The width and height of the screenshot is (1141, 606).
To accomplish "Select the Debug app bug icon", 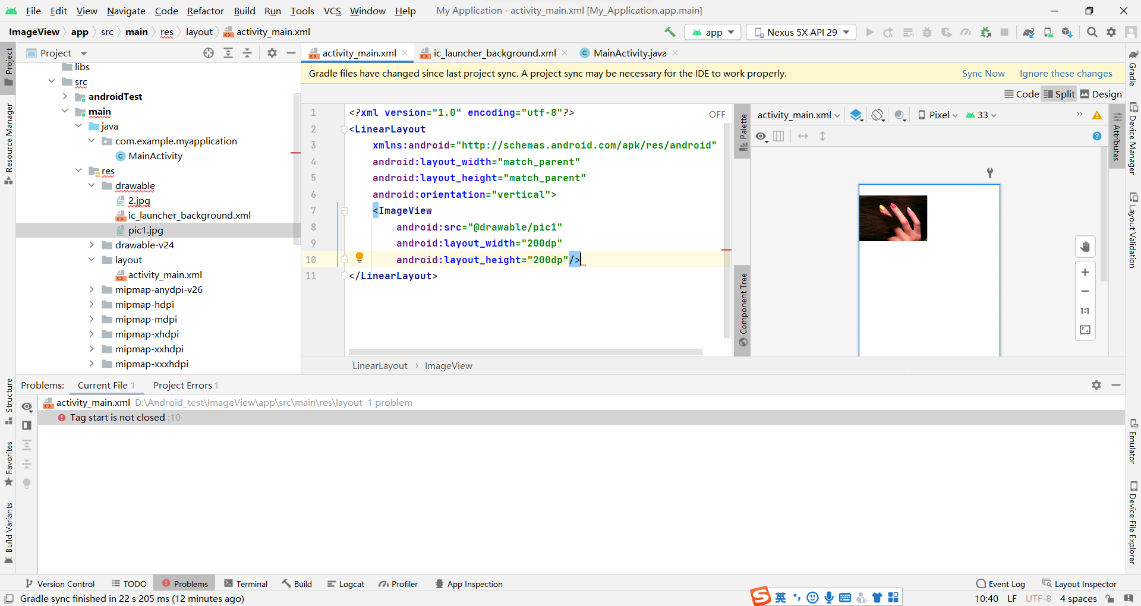I will click(927, 33).
